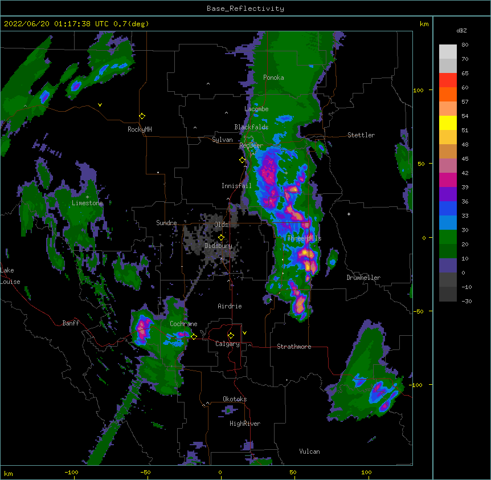
Task: Select the Ponoka city label
Action: coord(273,78)
